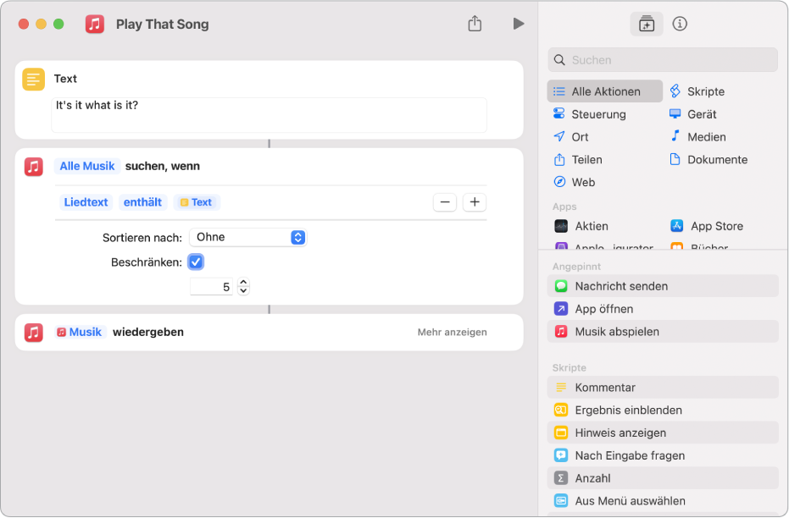The image size is (789, 518).
Task: Decrease the limit count with stepper down
Action: [243, 291]
